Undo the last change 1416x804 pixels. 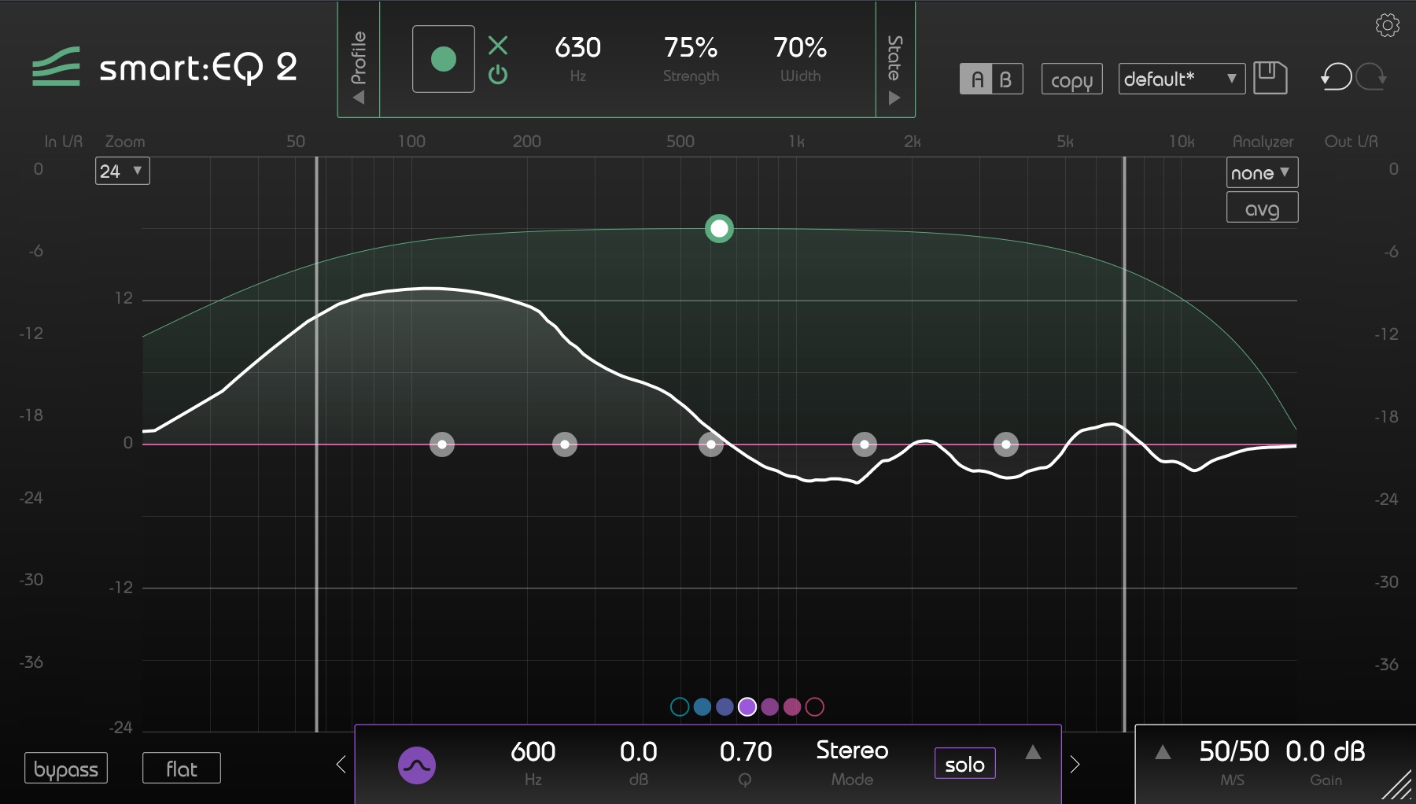[x=1336, y=78]
